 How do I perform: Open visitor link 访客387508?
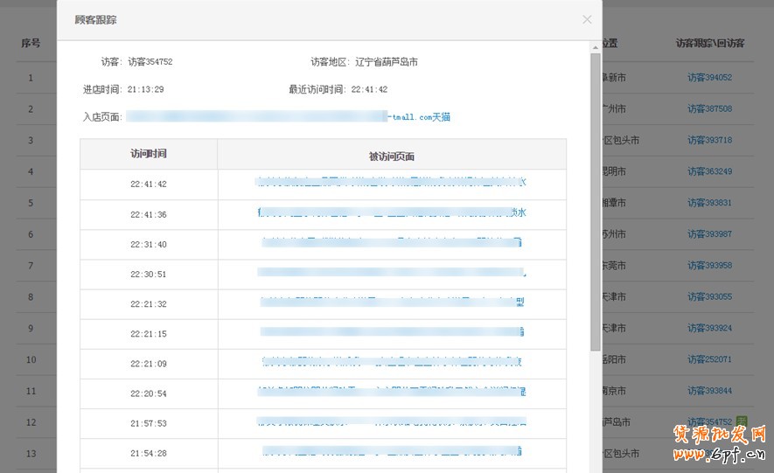(709, 109)
